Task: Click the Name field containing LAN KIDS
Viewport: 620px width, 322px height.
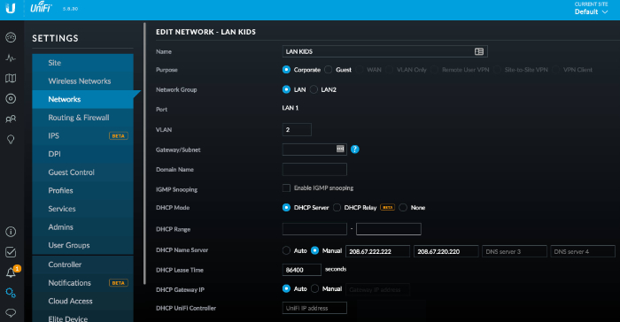Action: pyautogui.click(x=384, y=51)
